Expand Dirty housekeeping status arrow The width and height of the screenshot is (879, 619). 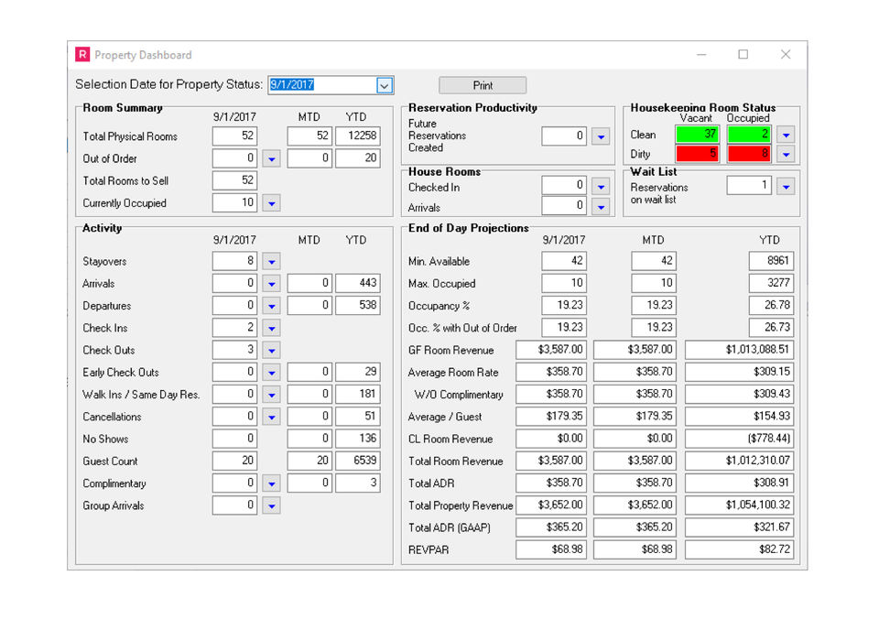click(786, 154)
